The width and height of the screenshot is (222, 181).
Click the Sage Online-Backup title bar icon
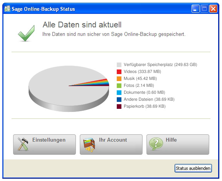click(x=7, y=9)
